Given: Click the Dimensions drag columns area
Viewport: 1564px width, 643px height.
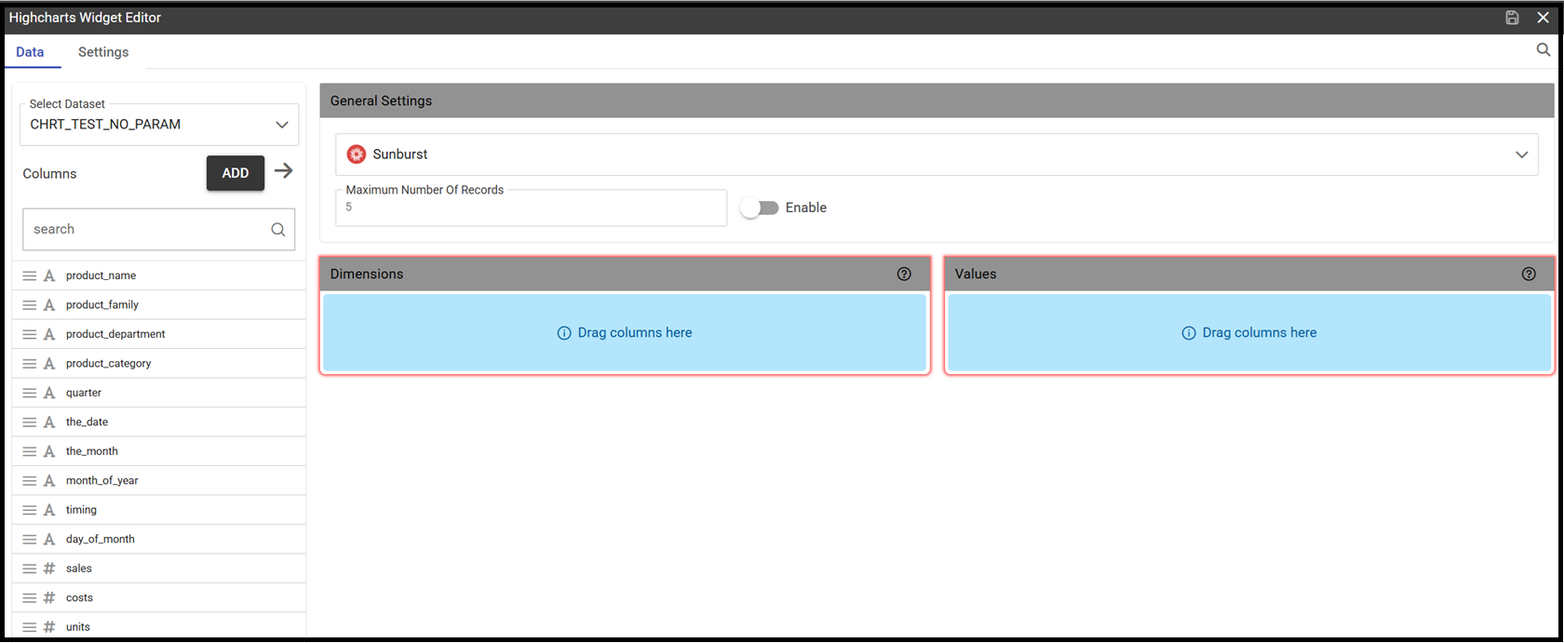Looking at the screenshot, I should 625,333.
